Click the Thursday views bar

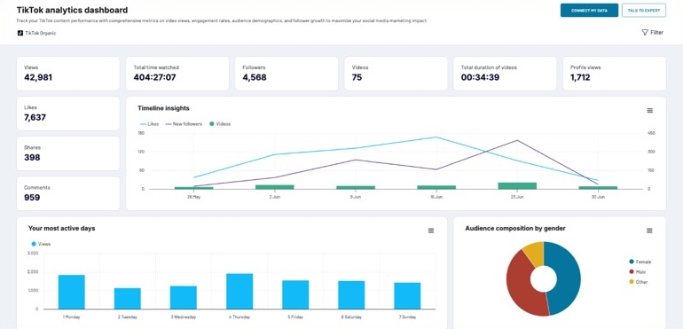click(x=239, y=292)
